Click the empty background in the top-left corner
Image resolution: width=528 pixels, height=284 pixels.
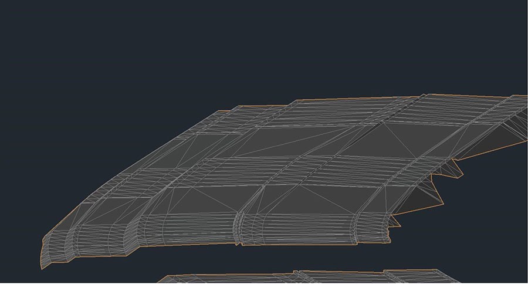pyautogui.click(x=29, y=23)
